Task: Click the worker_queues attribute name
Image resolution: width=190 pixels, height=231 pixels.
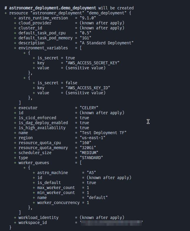Action: [x=34, y=163]
